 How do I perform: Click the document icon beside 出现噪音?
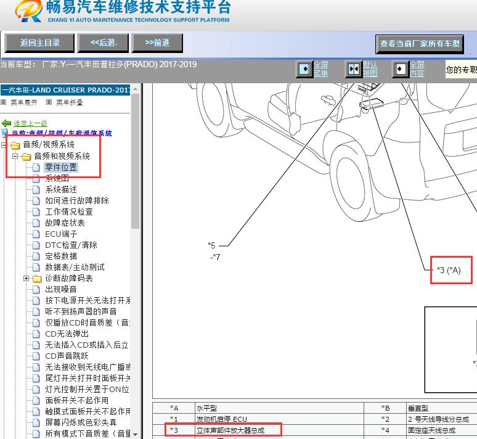pos(36,290)
